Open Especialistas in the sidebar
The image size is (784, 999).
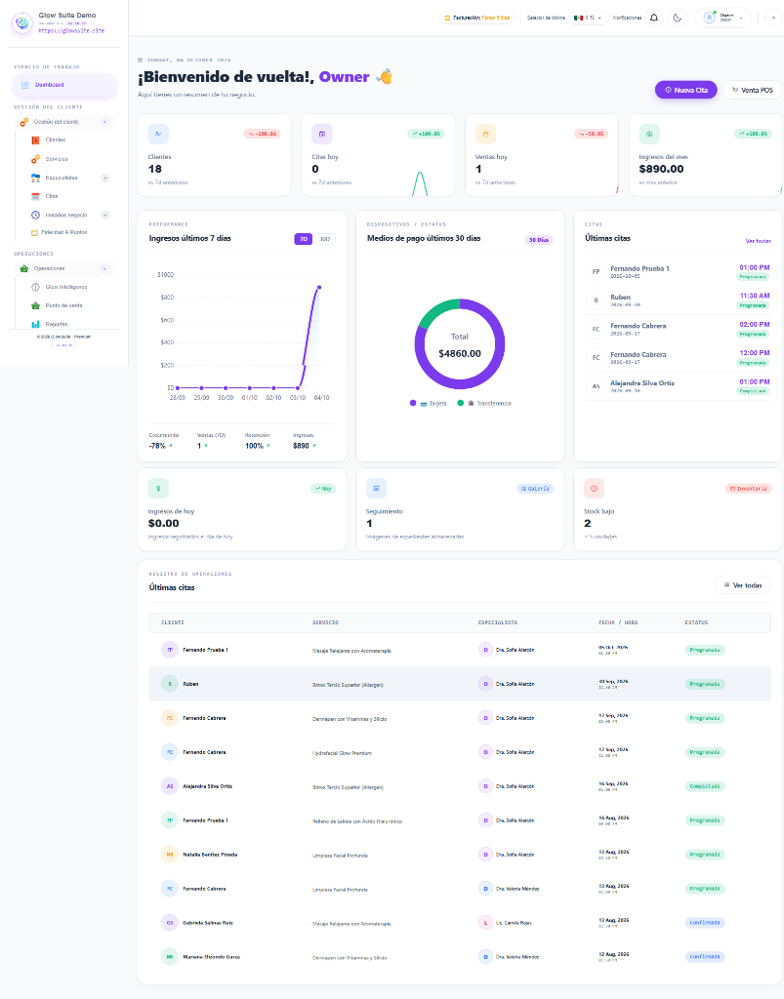(x=62, y=178)
